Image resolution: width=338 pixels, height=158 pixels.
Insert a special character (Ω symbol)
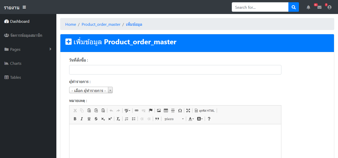180,110
